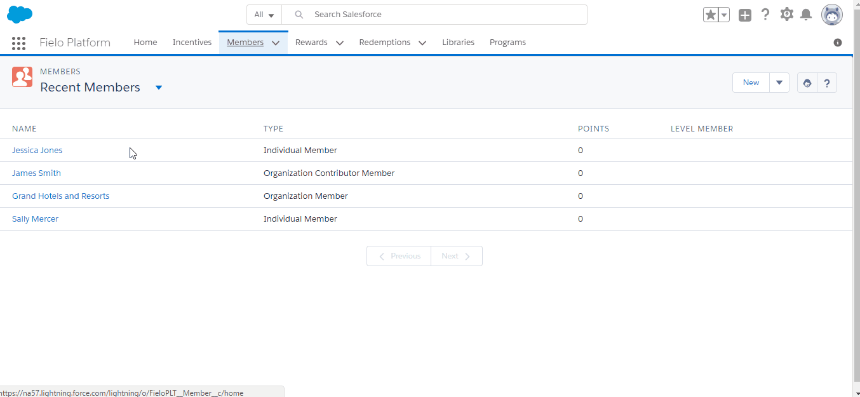
Task: Click the POINTS column header
Action: [593, 129]
